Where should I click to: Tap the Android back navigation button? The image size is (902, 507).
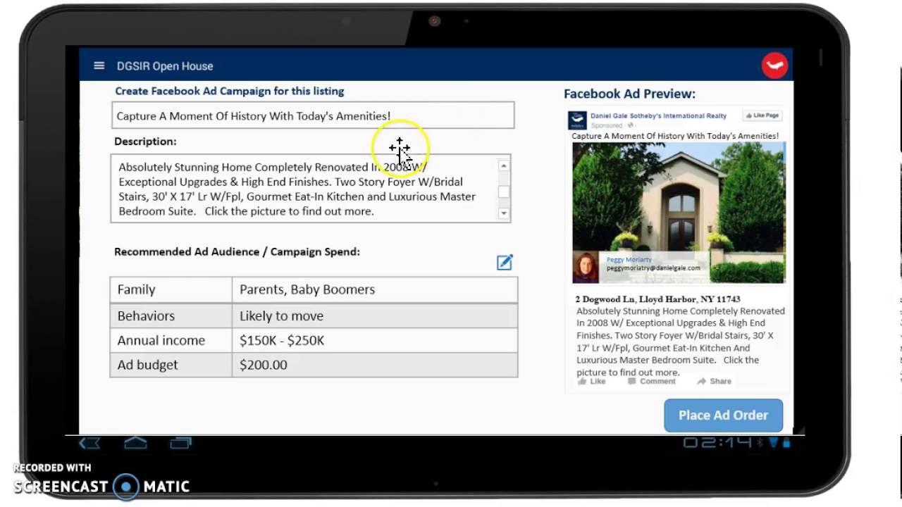[x=89, y=443]
